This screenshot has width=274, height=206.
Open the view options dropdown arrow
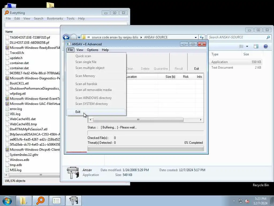[x=247, y=46]
